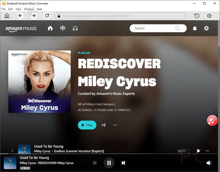Click the 03:11 track duration
220x172 pixels.
[182, 151]
